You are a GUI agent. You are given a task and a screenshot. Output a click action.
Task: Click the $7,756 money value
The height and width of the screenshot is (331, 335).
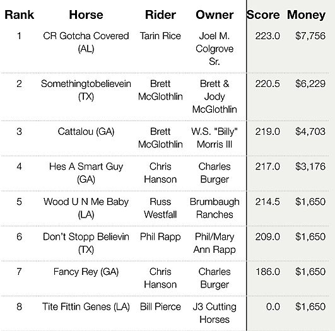point(310,36)
